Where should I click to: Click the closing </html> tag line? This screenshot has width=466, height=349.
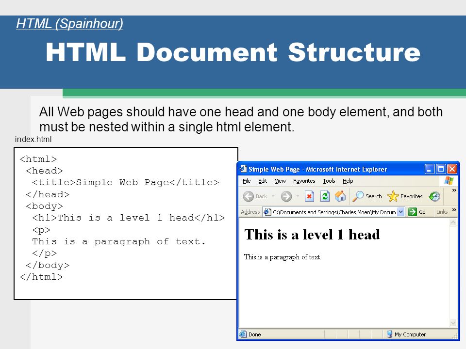point(41,277)
